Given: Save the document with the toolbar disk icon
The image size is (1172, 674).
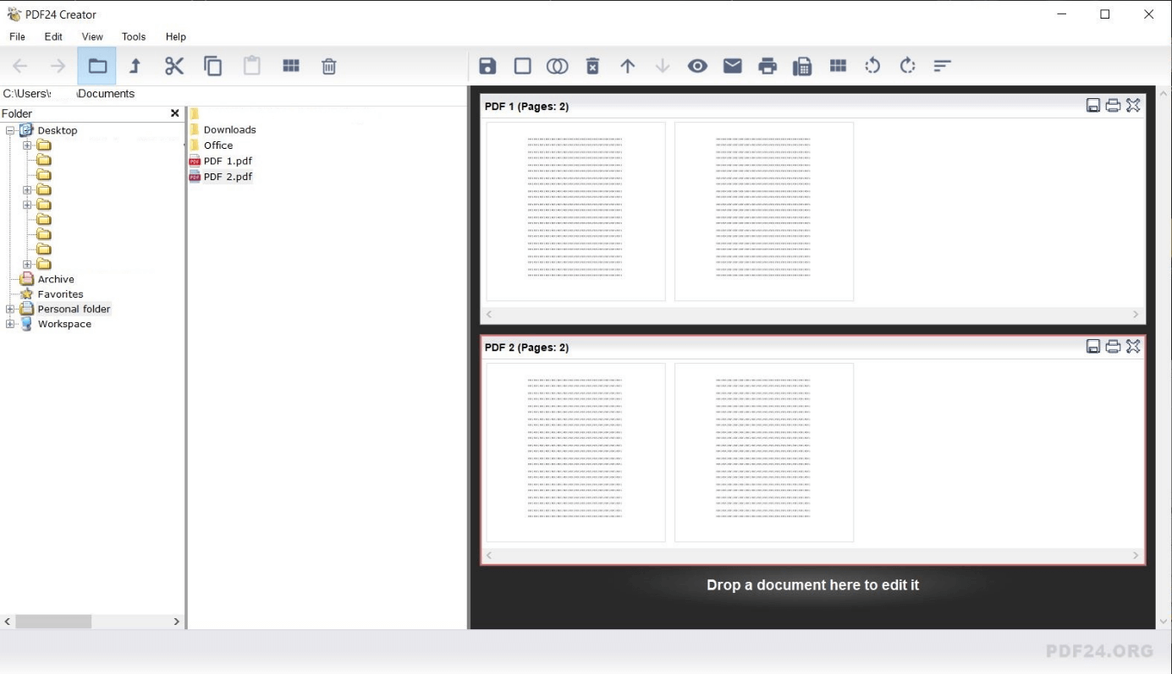Looking at the screenshot, I should point(487,66).
